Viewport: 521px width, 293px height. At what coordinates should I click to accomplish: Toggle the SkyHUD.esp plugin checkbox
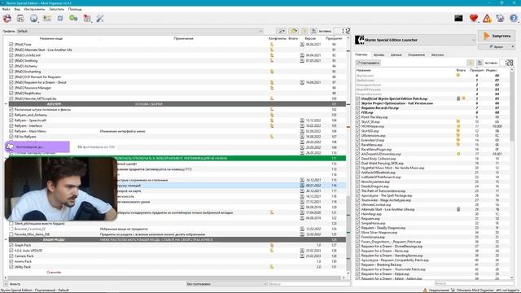tap(358, 131)
